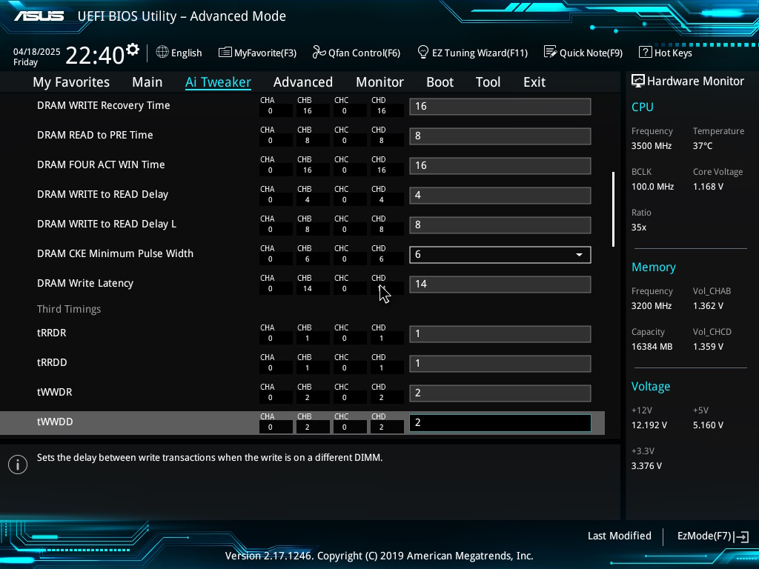
Task: Open the Monitor tab
Action: click(379, 82)
